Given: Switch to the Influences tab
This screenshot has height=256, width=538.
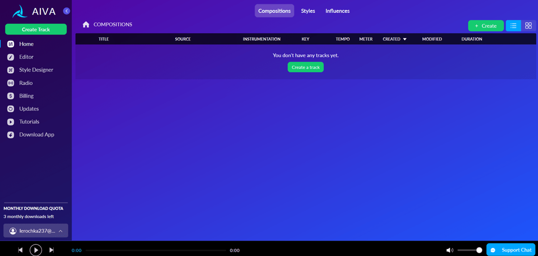Looking at the screenshot, I should 338,11.
